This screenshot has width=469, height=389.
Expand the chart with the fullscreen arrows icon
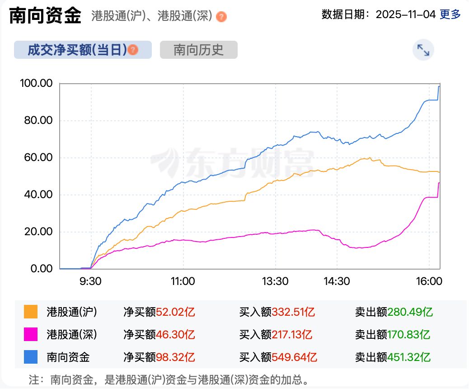click(x=423, y=50)
